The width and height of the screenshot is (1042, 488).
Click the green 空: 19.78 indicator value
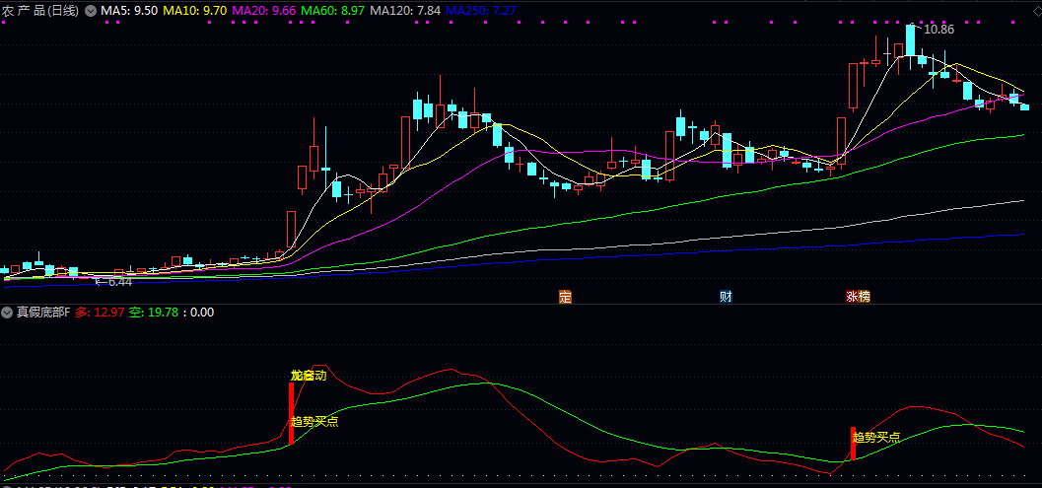click(154, 313)
